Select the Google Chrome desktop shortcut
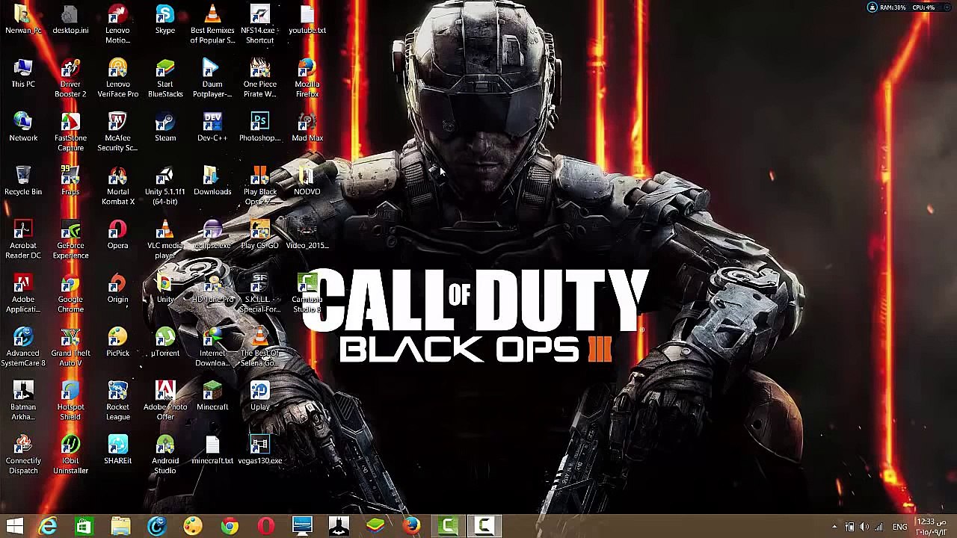Viewport: 957px width, 538px height. (70, 294)
